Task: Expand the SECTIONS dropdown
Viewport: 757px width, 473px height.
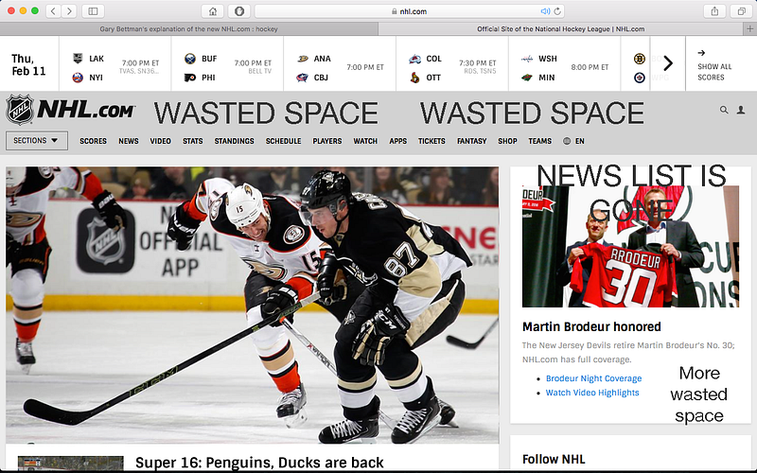Action: coord(37,140)
